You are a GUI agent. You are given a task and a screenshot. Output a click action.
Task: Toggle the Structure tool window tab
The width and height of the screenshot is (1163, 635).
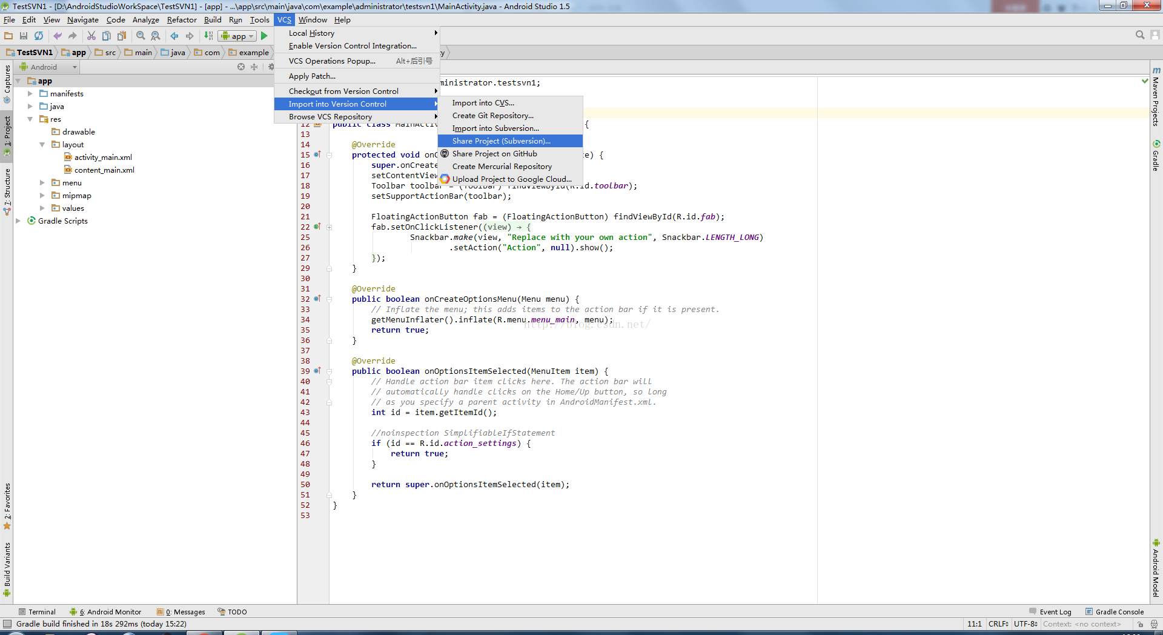[7, 191]
